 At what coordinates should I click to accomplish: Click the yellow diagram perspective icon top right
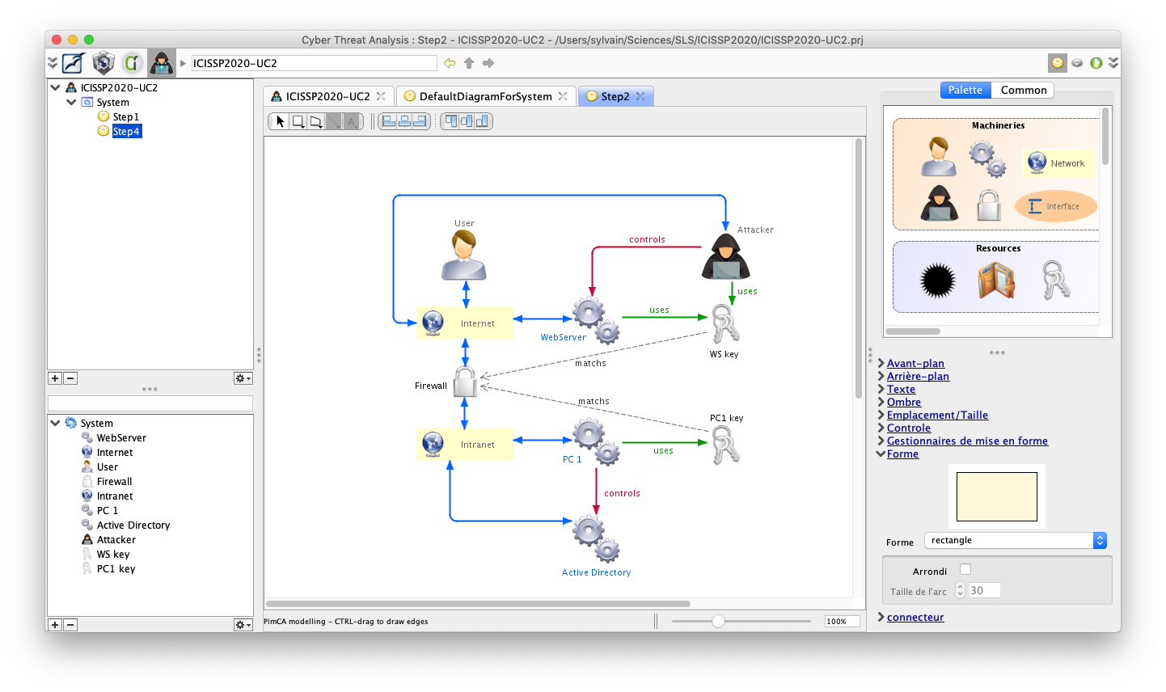point(1058,62)
